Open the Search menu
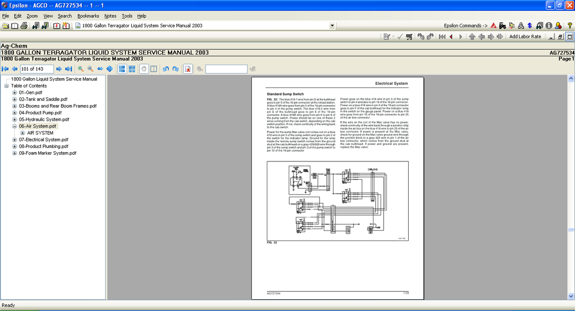Viewport: 575px width, 311px height. point(65,16)
